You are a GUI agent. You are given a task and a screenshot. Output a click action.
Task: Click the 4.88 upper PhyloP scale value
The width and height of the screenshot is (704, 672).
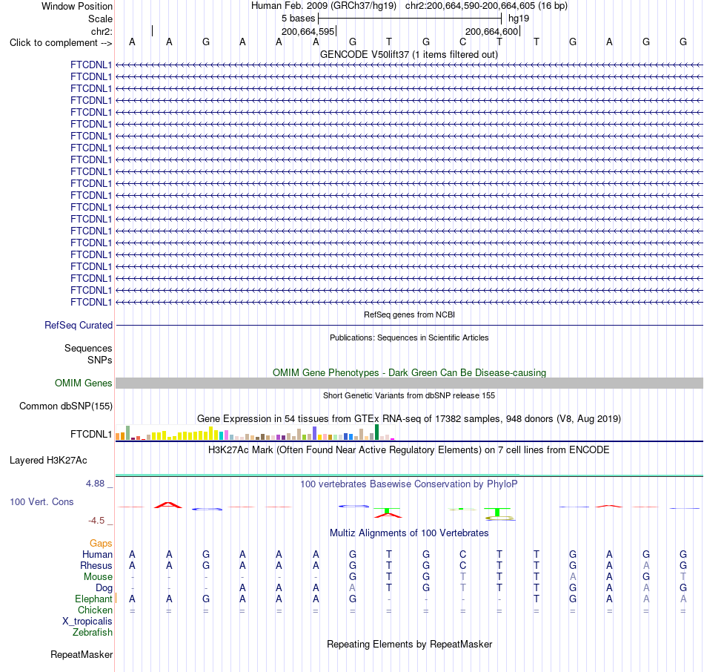click(95, 484)
